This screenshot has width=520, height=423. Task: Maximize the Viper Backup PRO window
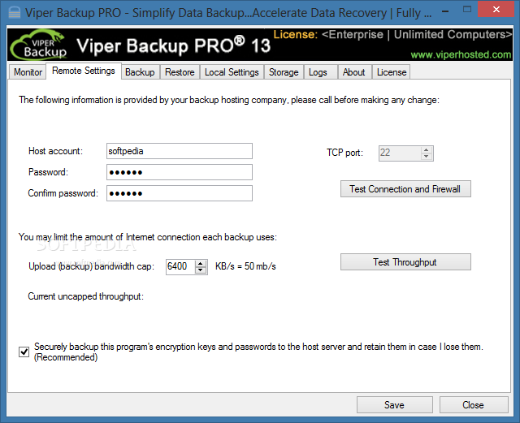pos(467,10)
